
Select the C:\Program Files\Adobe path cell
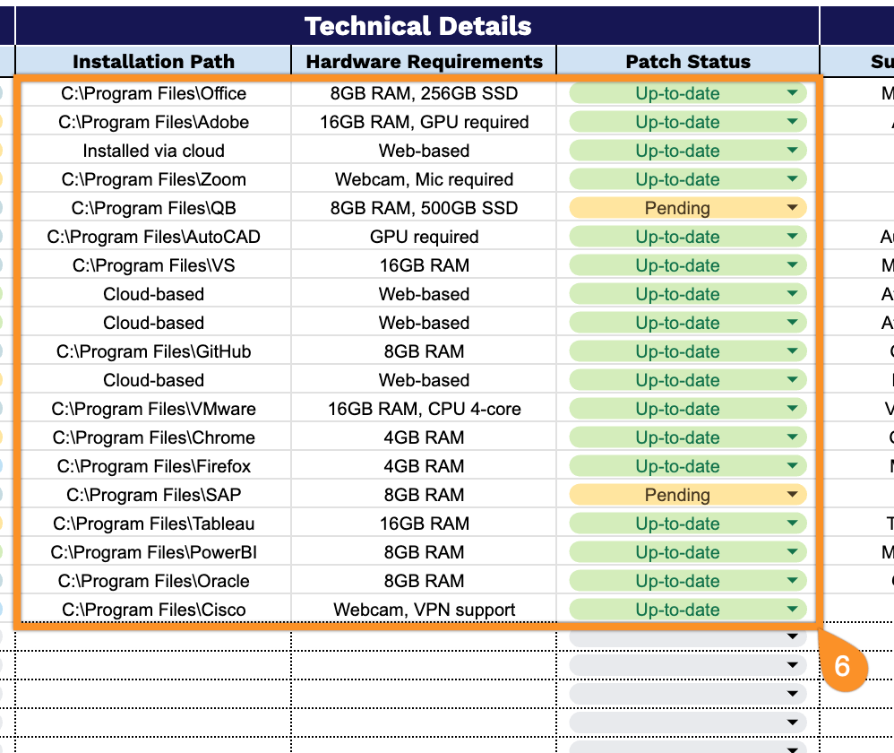(153, 122)
